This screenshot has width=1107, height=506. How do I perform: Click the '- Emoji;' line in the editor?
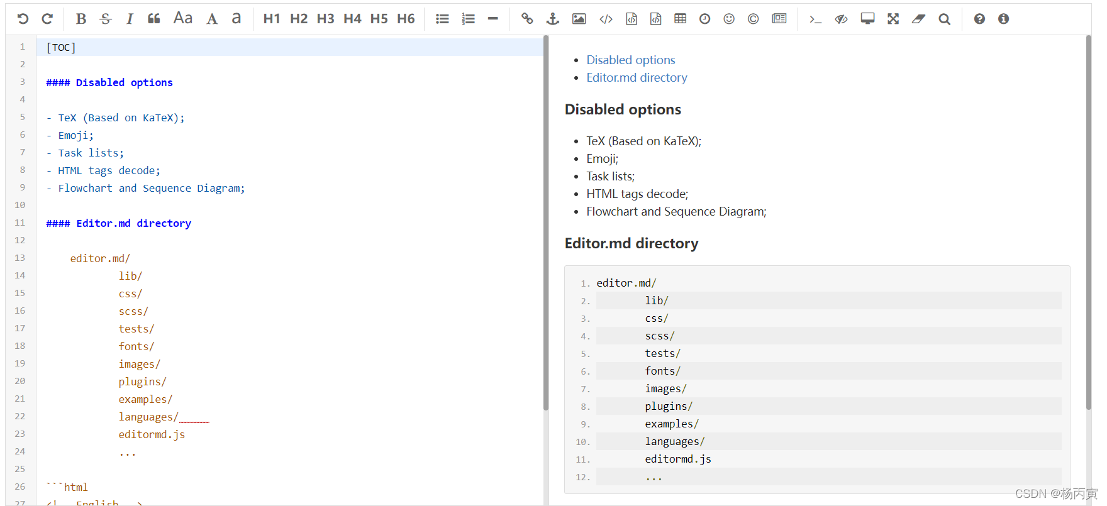coord(70,135)
